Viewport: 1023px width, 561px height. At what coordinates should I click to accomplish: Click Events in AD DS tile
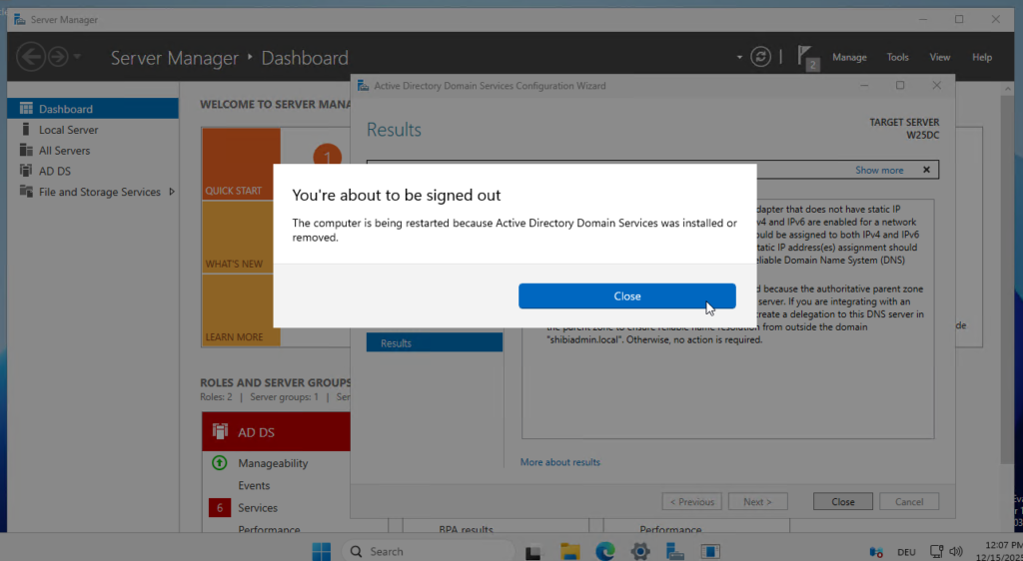[254, 485]
